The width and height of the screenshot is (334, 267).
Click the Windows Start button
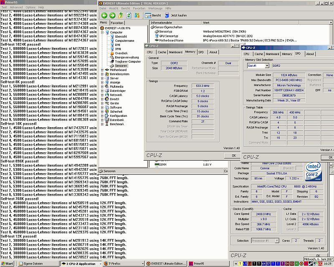7,264
